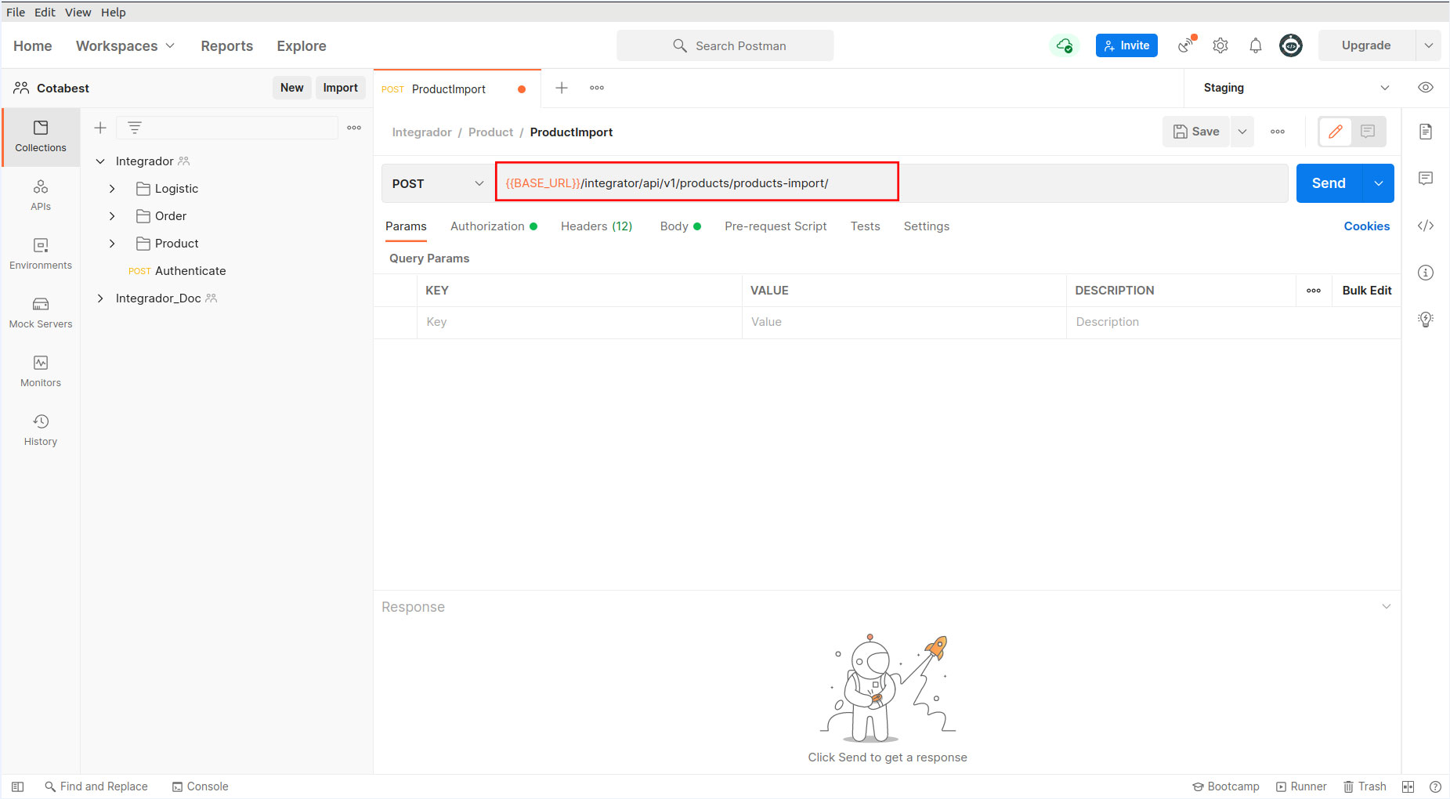1450x799 pixels.
Task: Open the user avatar menu
Action: (1291, 45)
